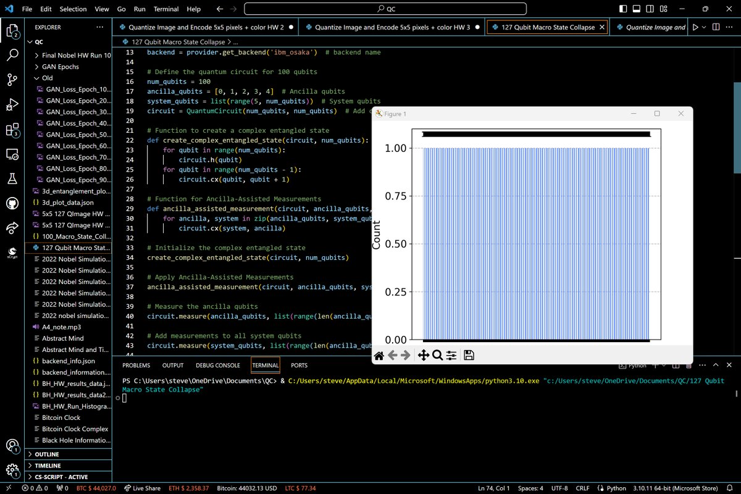Click the Run Python File play button
This screenshot has height=494, width=741.
click(x=696, y=27)
